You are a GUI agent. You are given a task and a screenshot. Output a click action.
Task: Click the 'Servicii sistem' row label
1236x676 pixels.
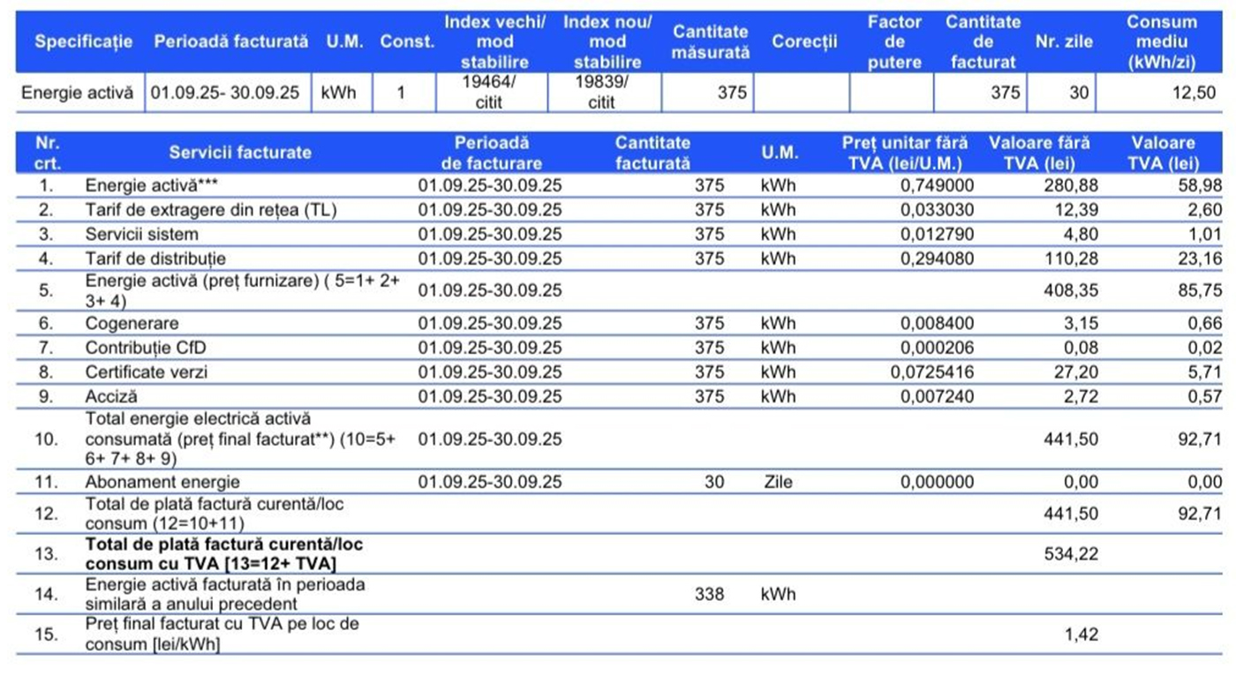point(141,235)
